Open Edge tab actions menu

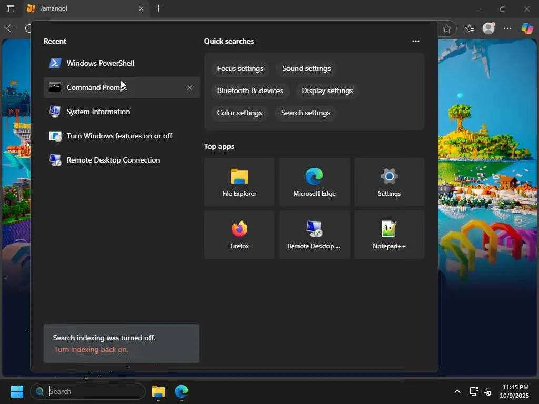pos(11,8)
